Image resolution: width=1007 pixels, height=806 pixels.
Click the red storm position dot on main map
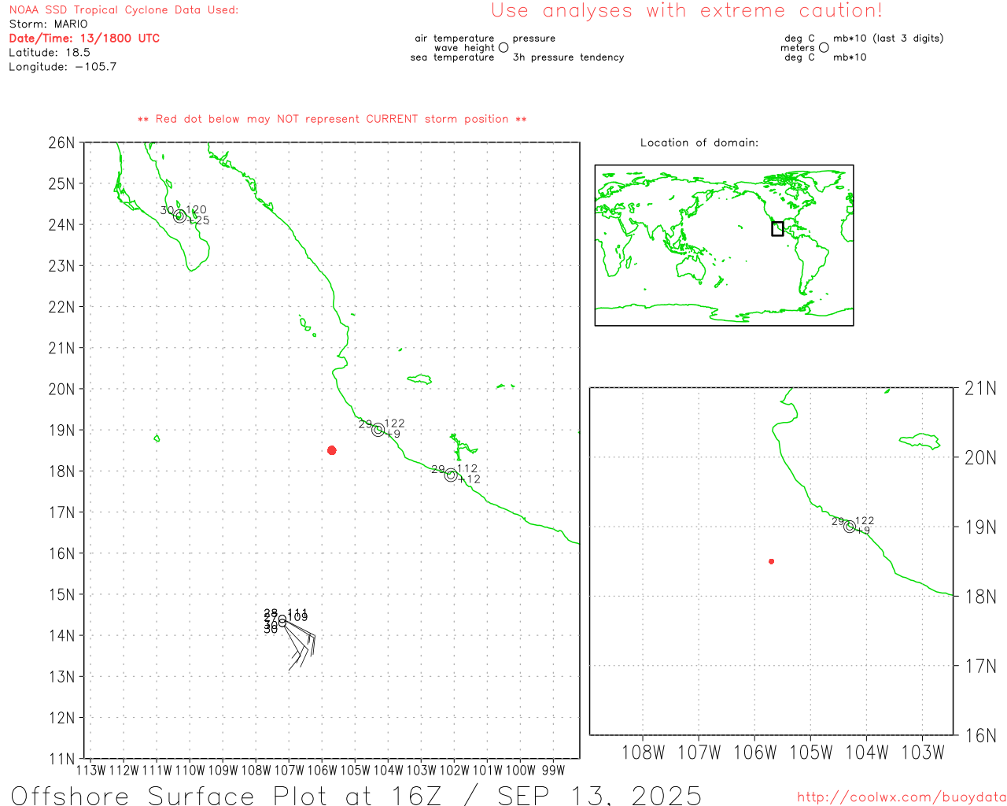[x=332, y=450]
